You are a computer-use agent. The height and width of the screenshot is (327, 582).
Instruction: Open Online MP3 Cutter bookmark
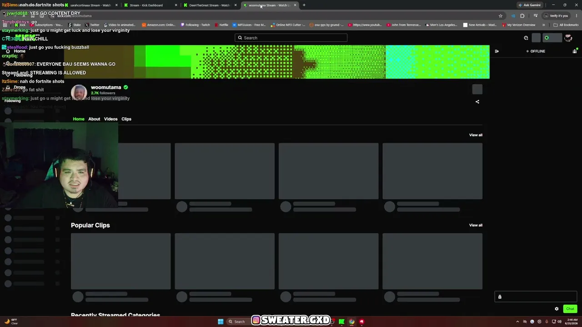pyautogui.click(x=287, y=25)
